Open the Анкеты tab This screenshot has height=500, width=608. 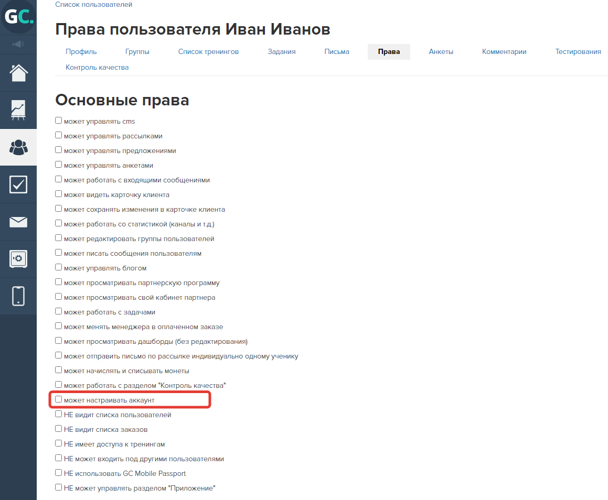[441, 51]
